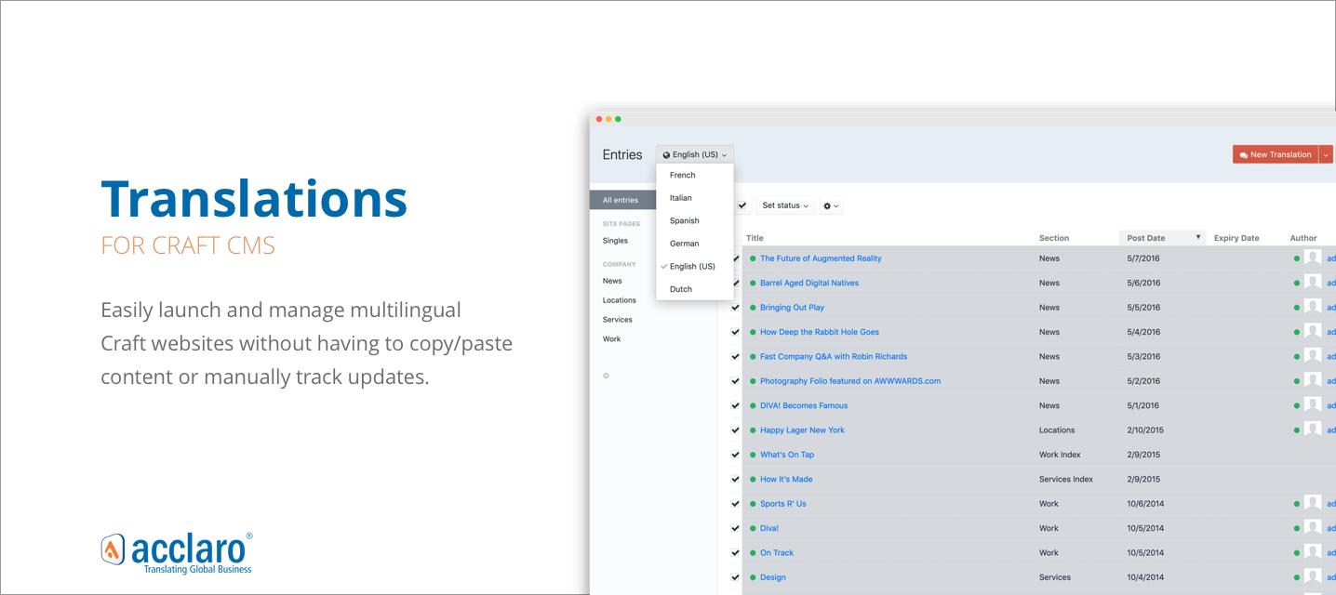
Task: Click the 2/9/2015 date for What's On Tap
Action: [x=1142, y=455]
